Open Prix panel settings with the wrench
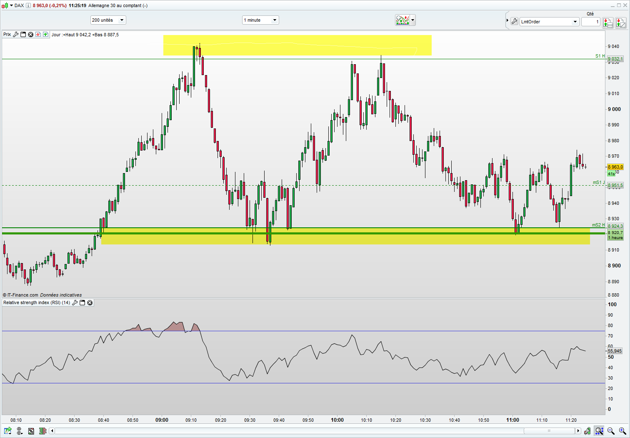This screenshot has height=438, width=630. click(16, 35)
